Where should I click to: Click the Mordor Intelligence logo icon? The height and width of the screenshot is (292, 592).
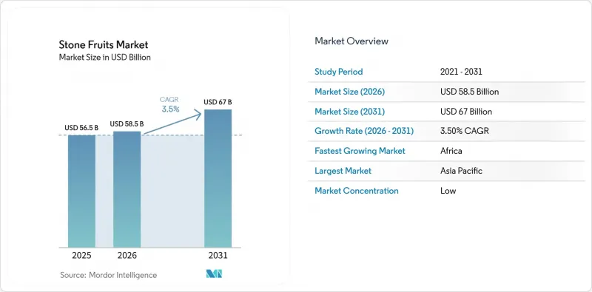click(x=214, y=274)
